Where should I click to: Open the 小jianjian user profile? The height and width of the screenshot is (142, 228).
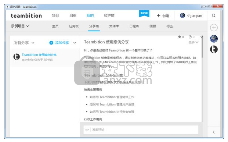(x=191, y=15)
